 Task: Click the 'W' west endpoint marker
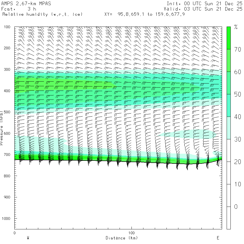point(28,238)
